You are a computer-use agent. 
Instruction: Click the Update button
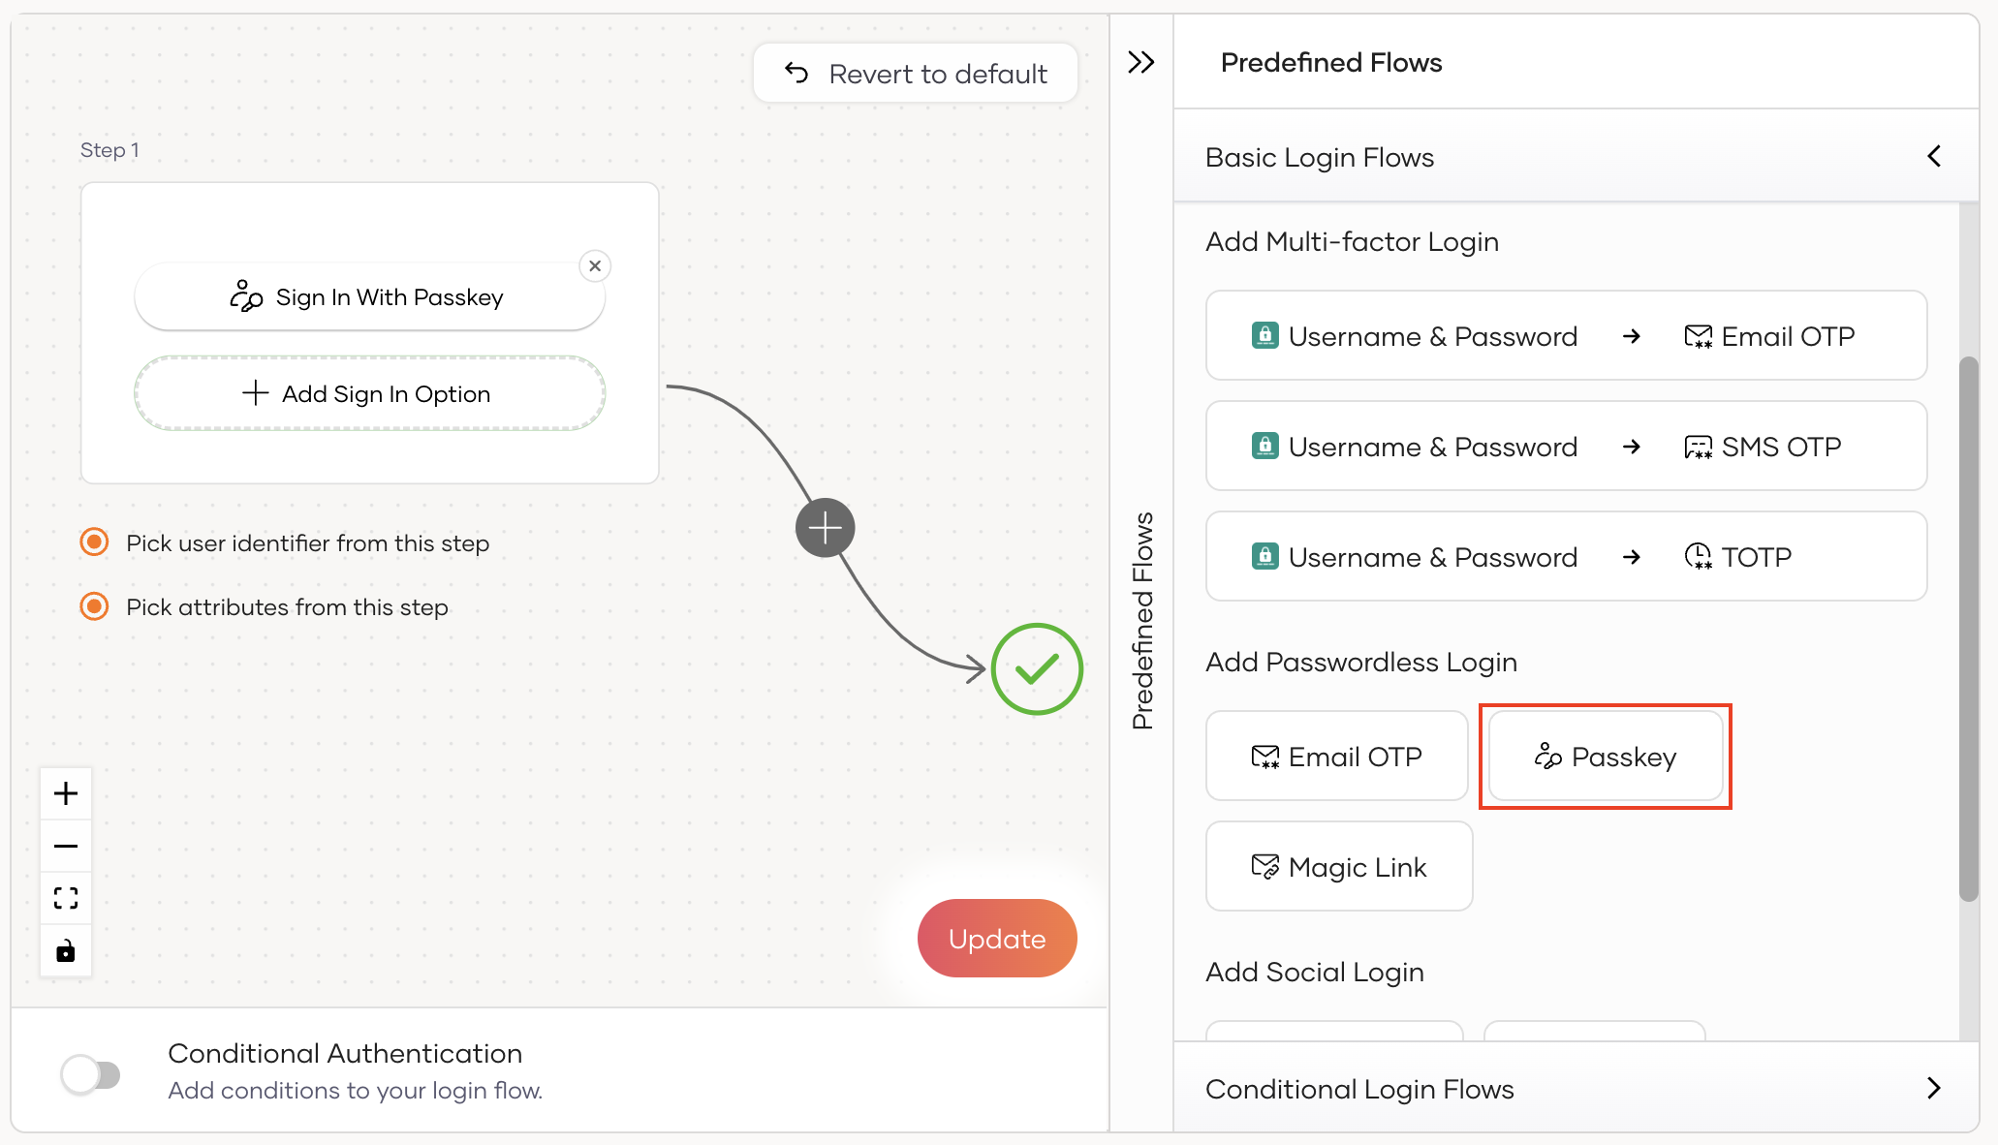click(x=997, y=938)
